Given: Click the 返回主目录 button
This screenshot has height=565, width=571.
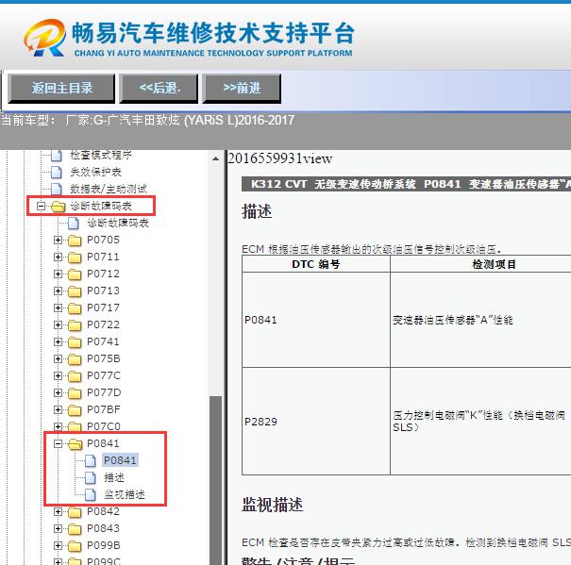Looking at the screenshot, I should 61,88.
